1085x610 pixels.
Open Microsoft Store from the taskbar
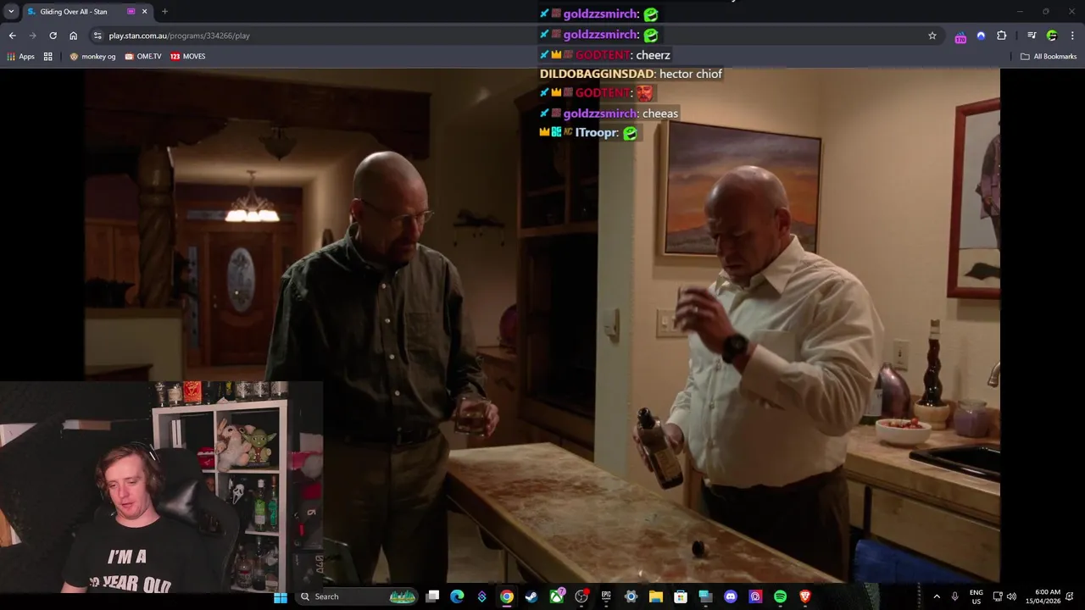click(x=680, y=596)
